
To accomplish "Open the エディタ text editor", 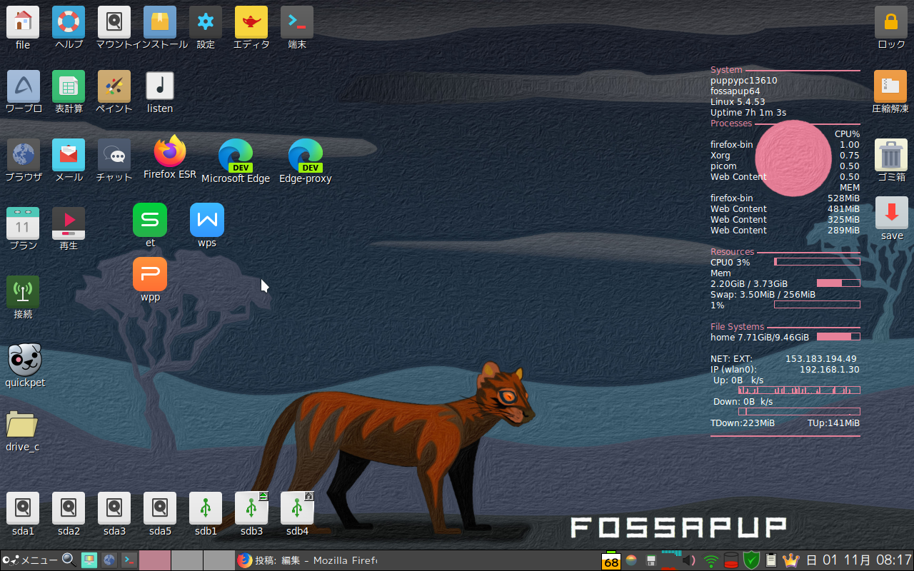I will point(251,21).
